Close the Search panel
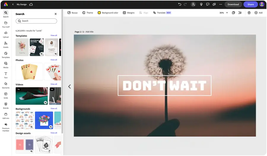The width and height of the screenshot is (267, 156). pyautogui.click(x=55, y=14)
